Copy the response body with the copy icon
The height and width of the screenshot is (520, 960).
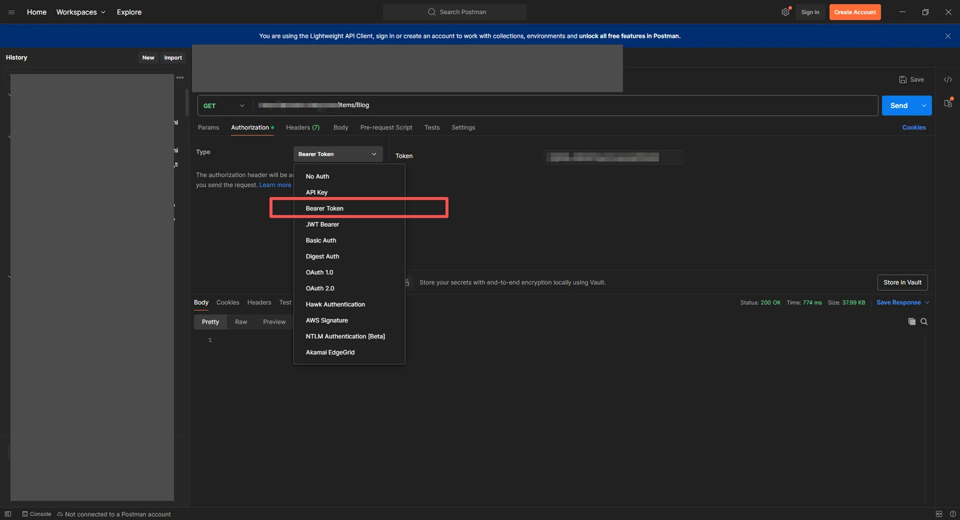click(912, 321)
